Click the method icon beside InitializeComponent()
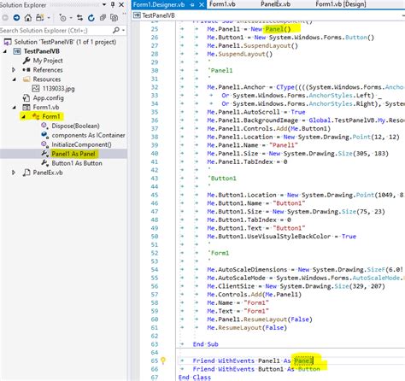The image size is (405, 381). 44,144
